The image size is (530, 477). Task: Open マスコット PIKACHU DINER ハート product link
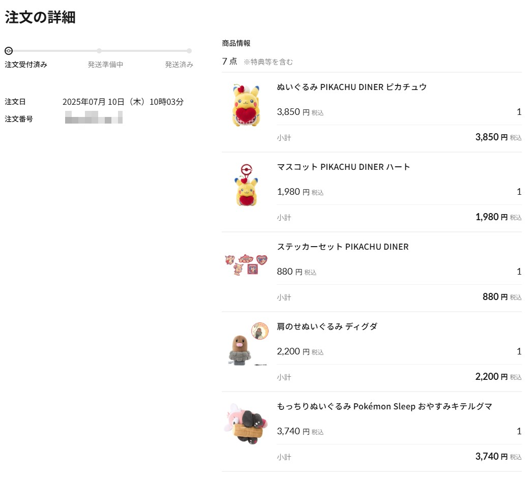tap(343, 167)
